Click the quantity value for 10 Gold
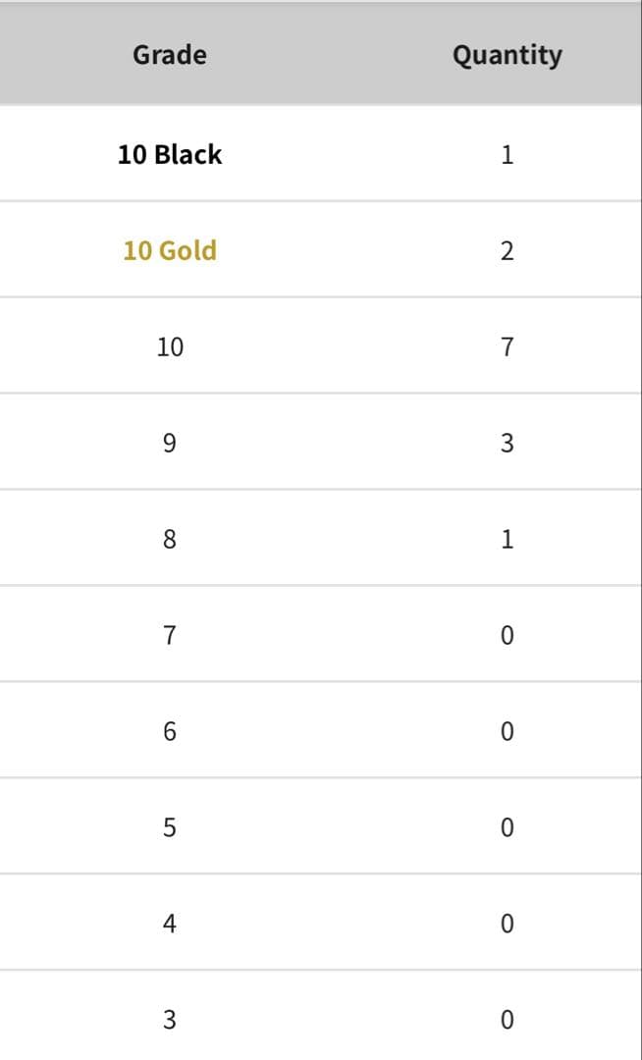Viewport: 642px width, 1060px height. click(507, 250)
